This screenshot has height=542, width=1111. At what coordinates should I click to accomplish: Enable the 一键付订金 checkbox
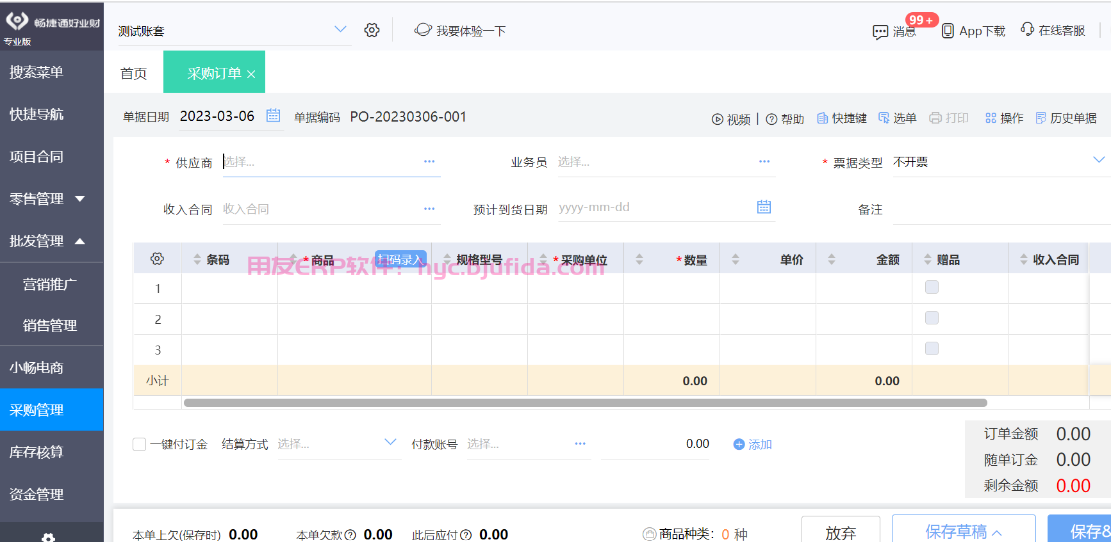pyautogui.click(x=139, y=444)
